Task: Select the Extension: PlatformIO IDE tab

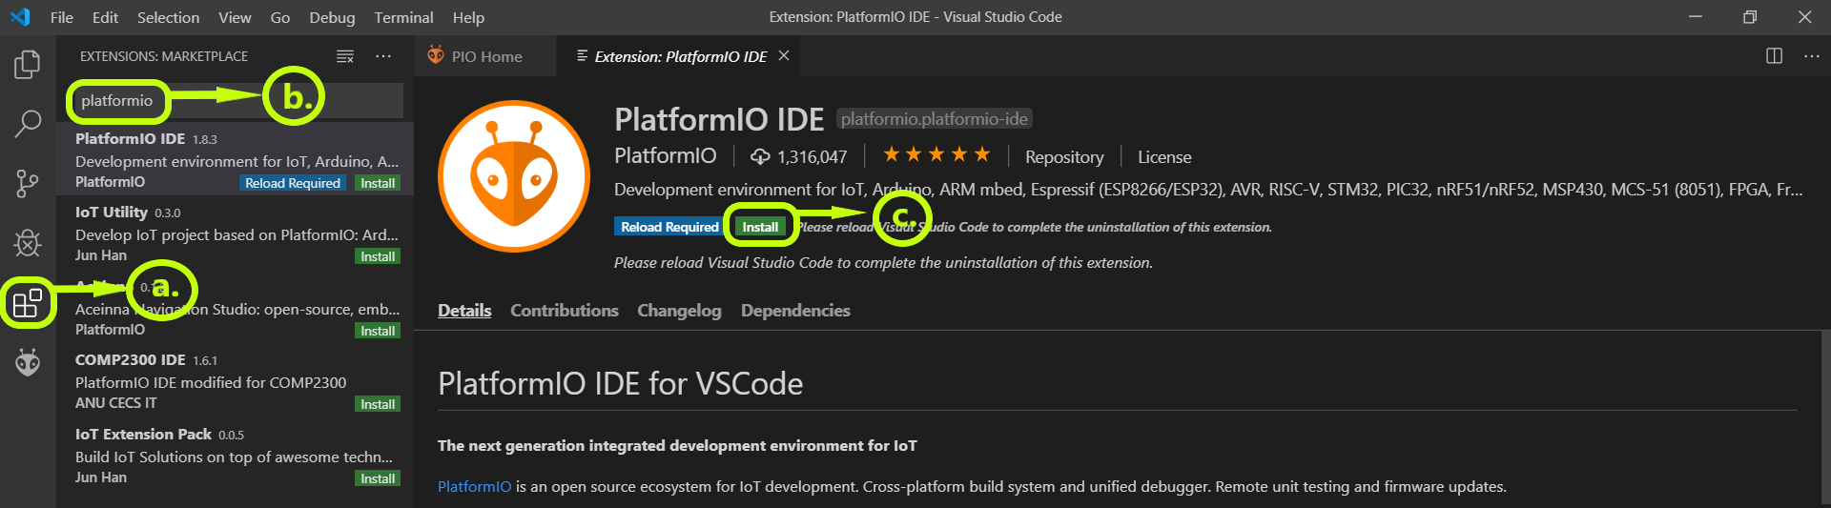Action: (680, 56)
